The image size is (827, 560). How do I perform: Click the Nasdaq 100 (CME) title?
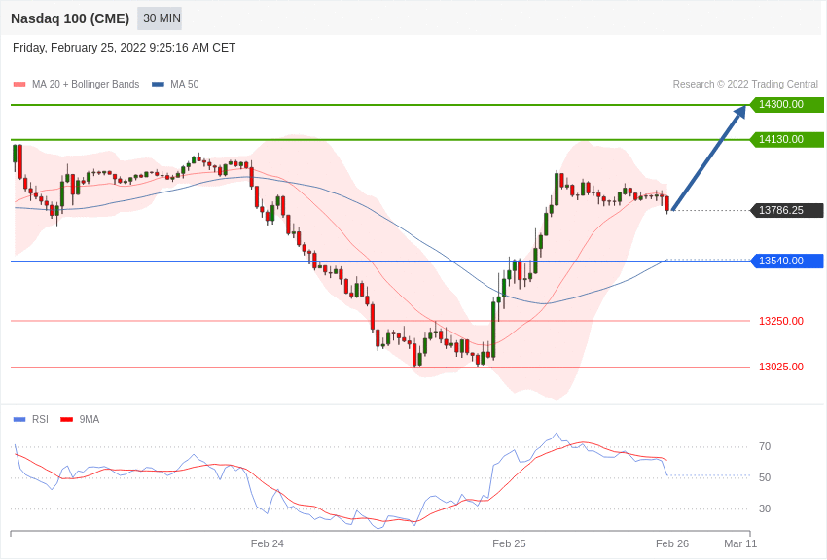[70, 18]
